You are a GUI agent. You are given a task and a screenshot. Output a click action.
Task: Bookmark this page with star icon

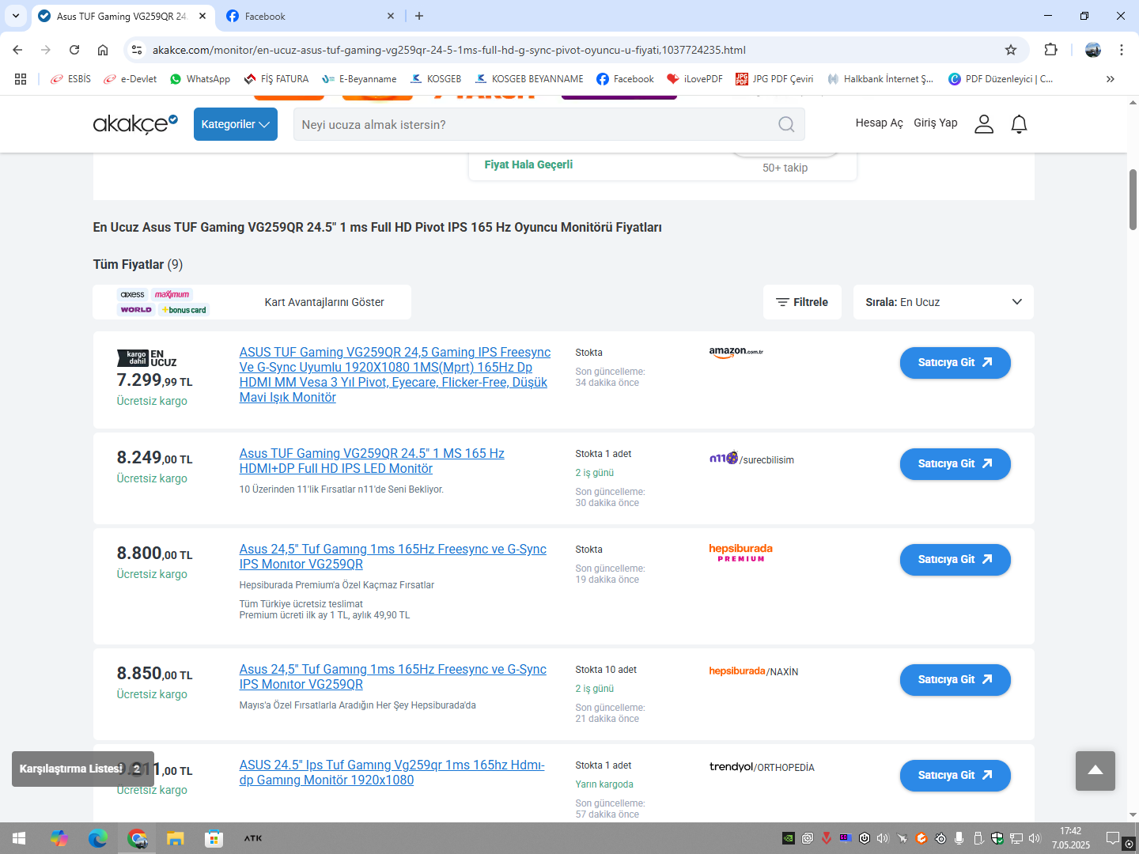[x=1011, y=50]
